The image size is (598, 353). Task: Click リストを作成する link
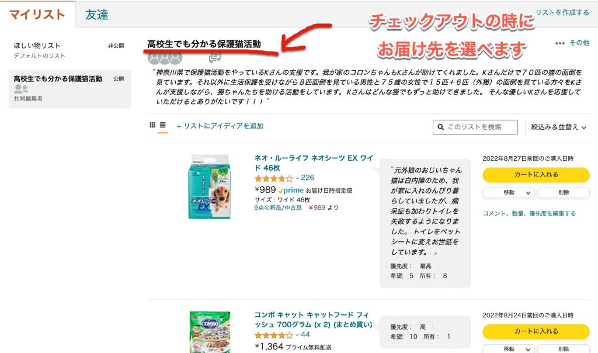(x=562, y=13)
